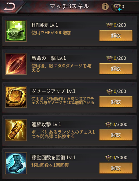139x181 pixels.
Task: Select the 致命の一撃 bullet icon
Action: point(16,64)
